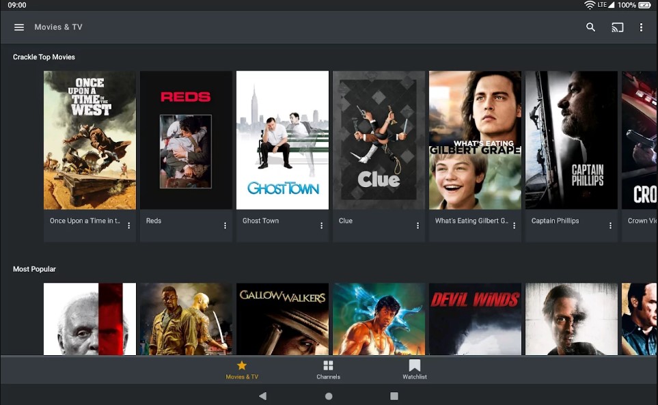Viewport: 658px width, 405px height.
Task: Open the Once Upon a Time poster
Action: pos(90,140)
